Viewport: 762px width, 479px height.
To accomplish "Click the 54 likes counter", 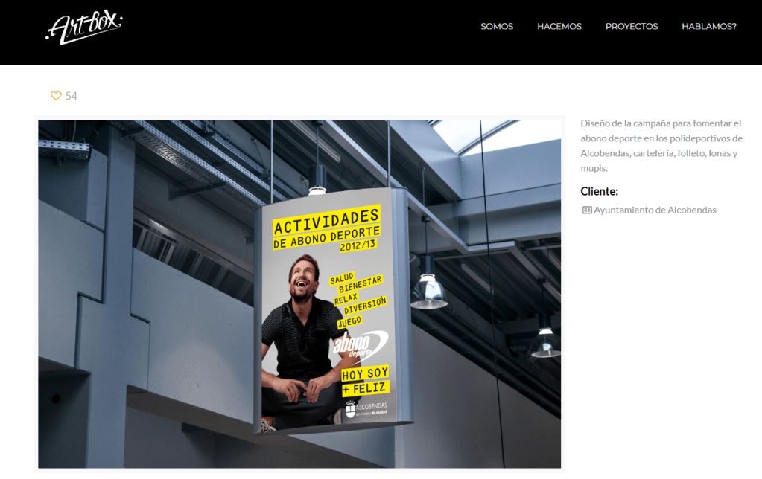I will point(71,96).
